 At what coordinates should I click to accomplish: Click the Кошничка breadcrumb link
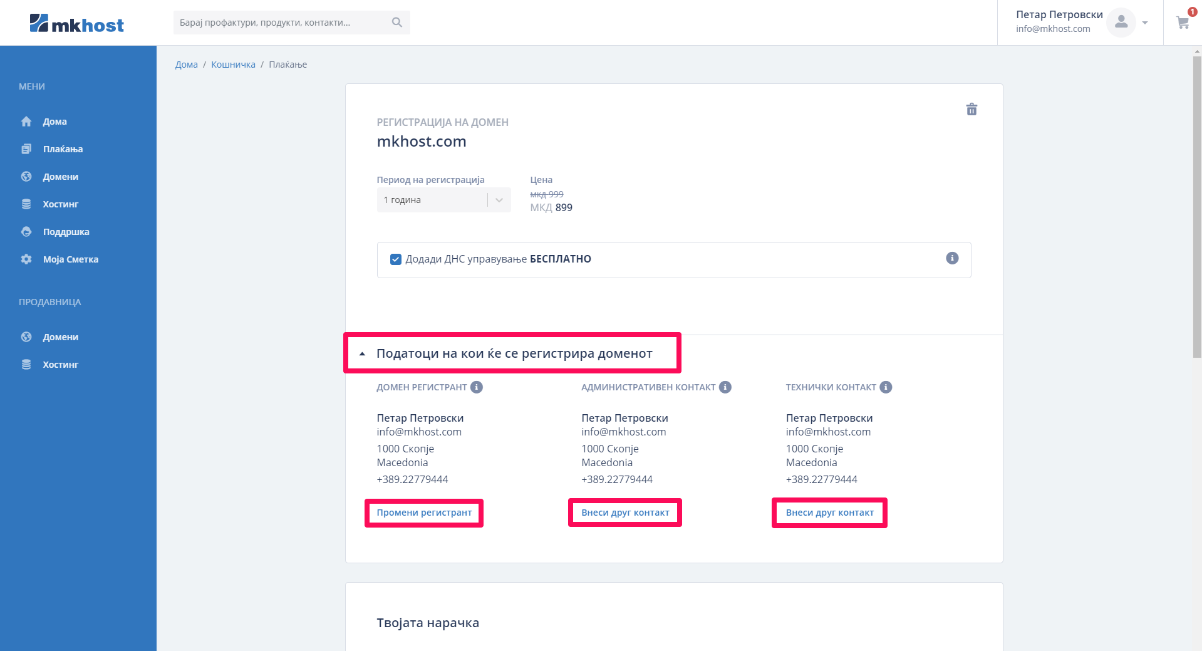[233, 65]
